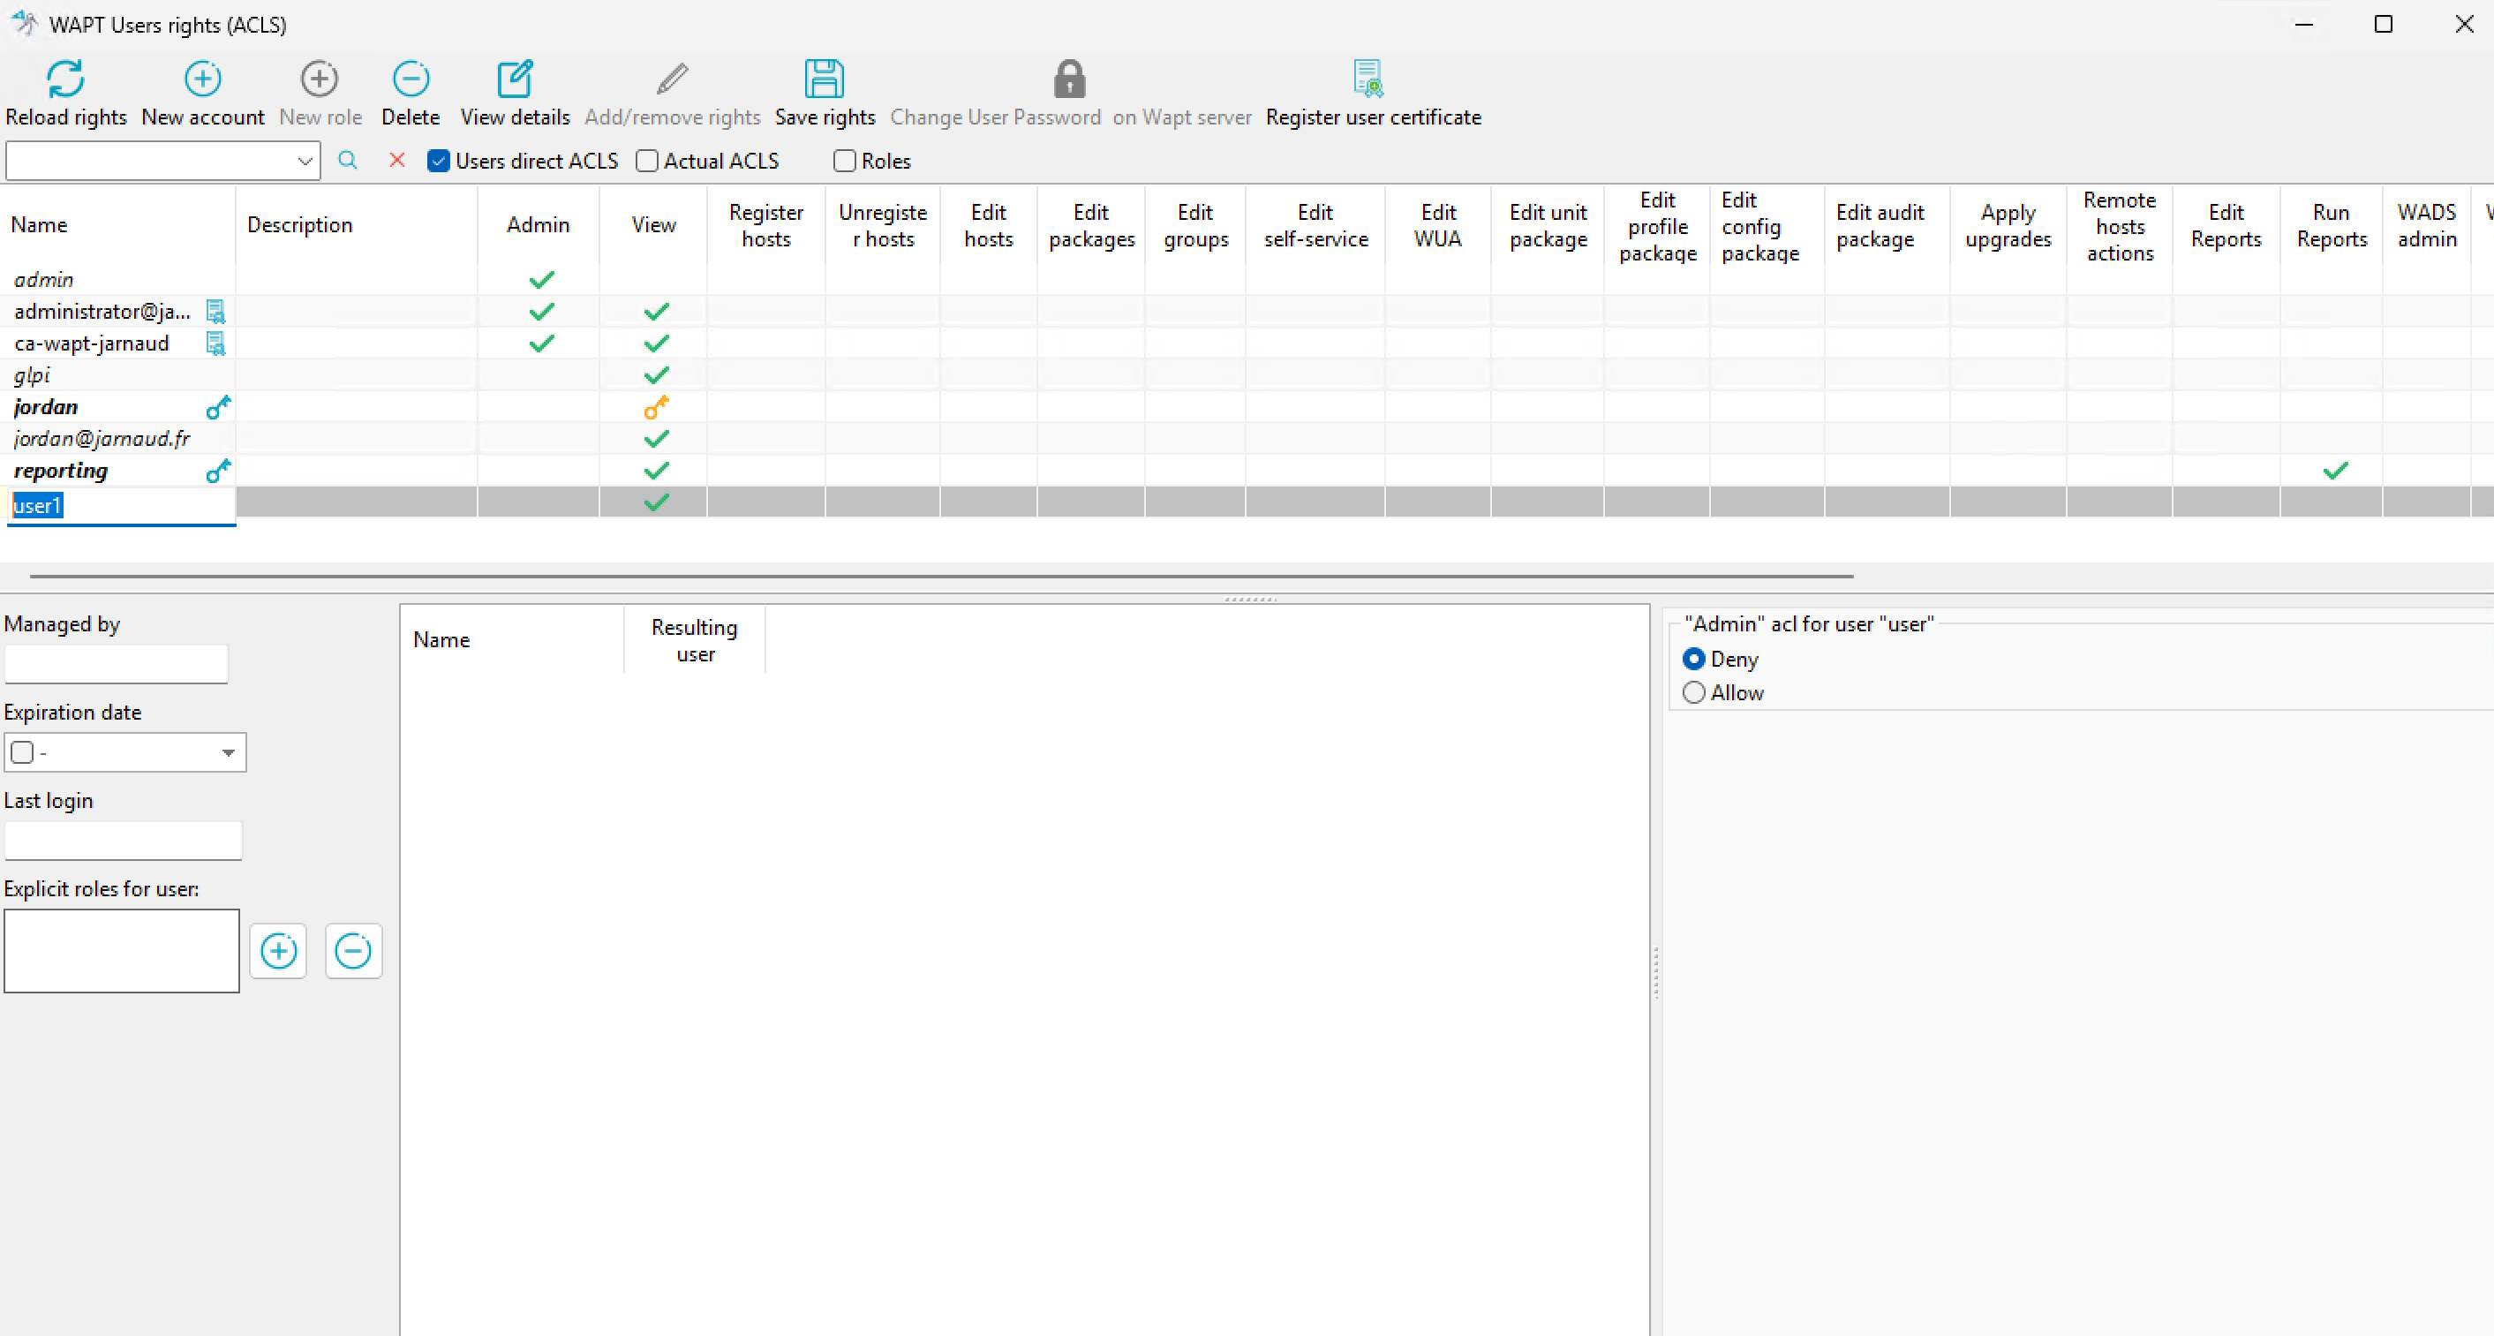This screenshot has width=2494, height=1336.
Task: Click certificate icon beside ca-wapt-jarnaud
Action: [x=216, y=343]
